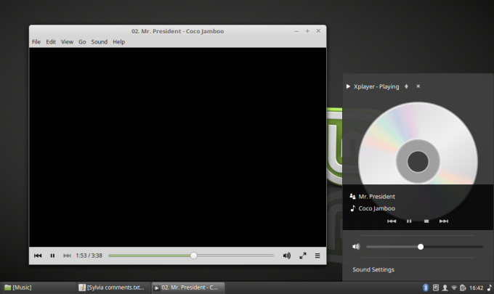Open the battery power tray icon
The width and height of the screenshot is (494, 294).
pos(463,287)
